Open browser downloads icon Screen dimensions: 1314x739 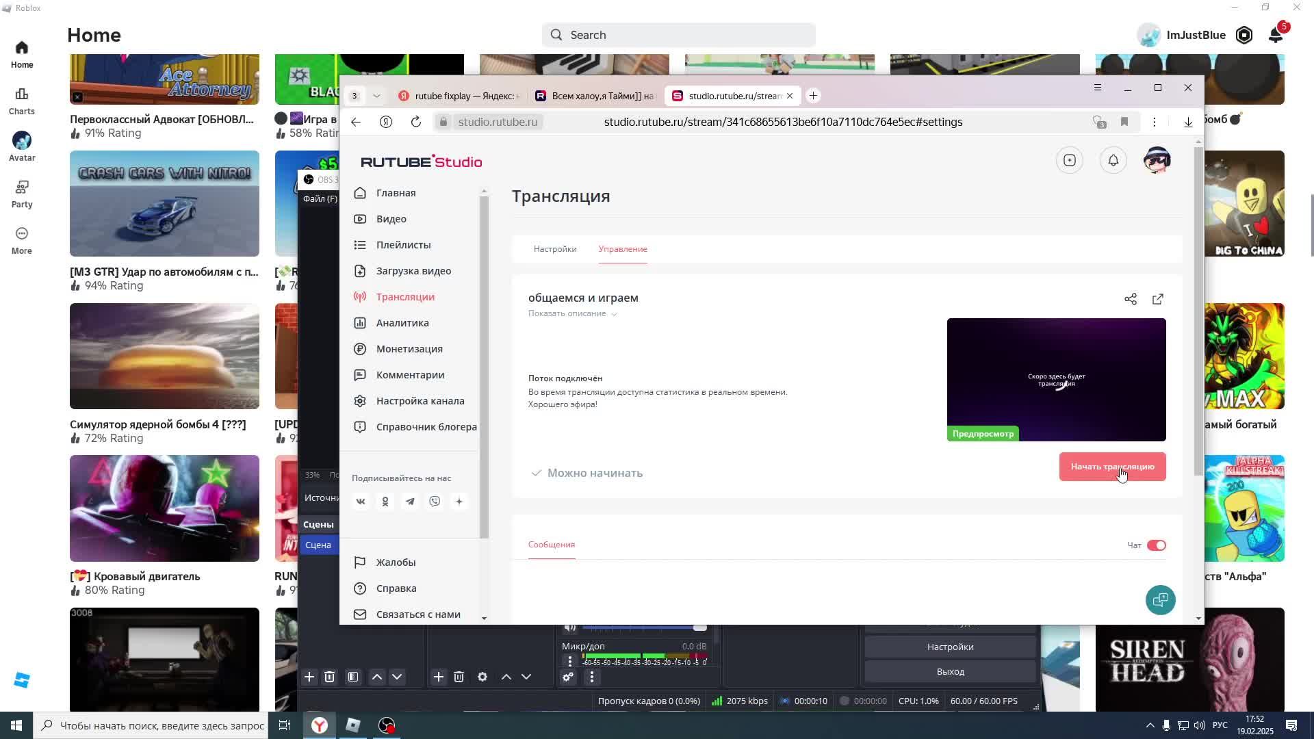coord(1188,122)
